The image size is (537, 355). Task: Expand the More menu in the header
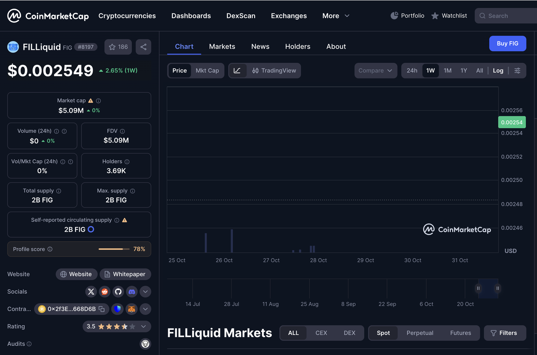(336, 16)
